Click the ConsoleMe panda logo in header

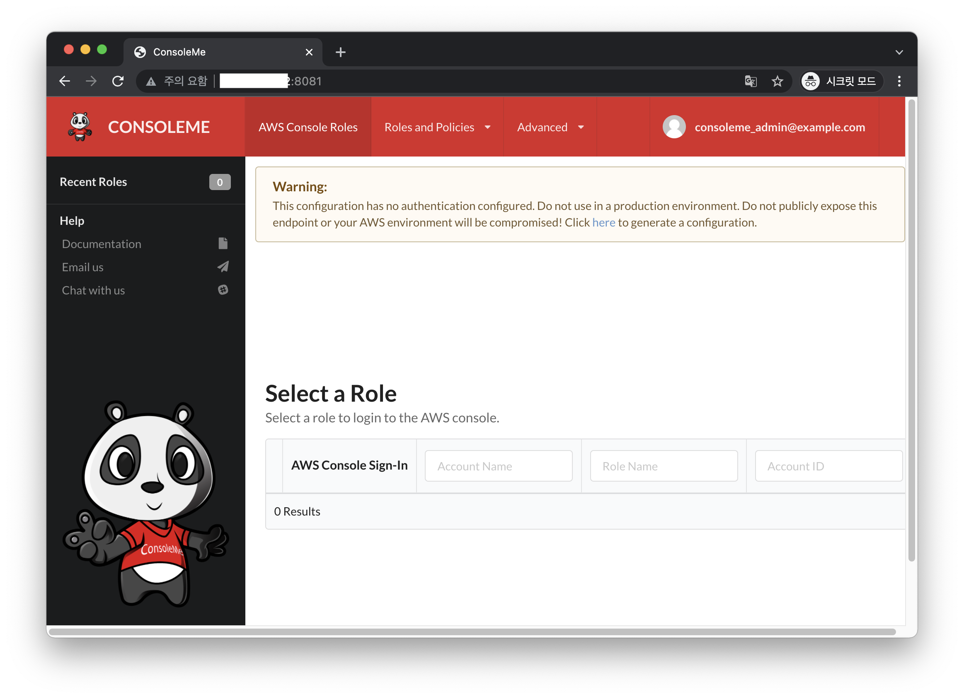80,127
